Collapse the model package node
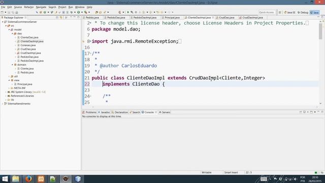 (x=9, y=29)
